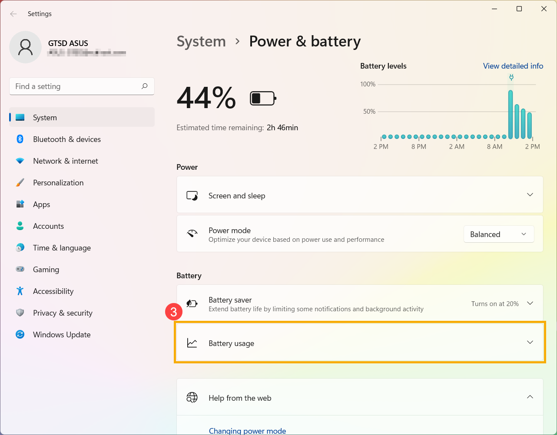This screenshot has height=435, width=557.
Task: Click the Accounts person icon
Action: 20,226
